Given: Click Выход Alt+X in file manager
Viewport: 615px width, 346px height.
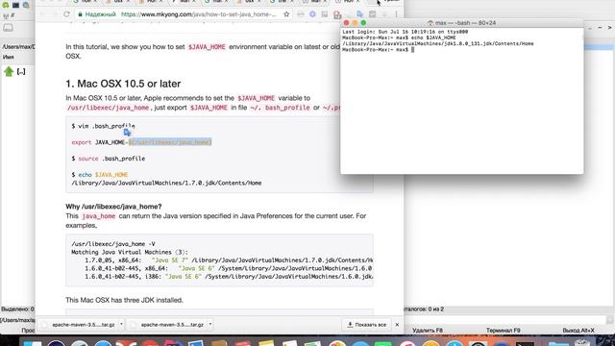Looking at the screenshot, I should (578, 331).
